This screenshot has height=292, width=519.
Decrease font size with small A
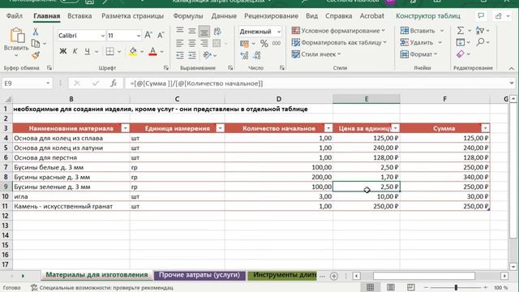161,35
